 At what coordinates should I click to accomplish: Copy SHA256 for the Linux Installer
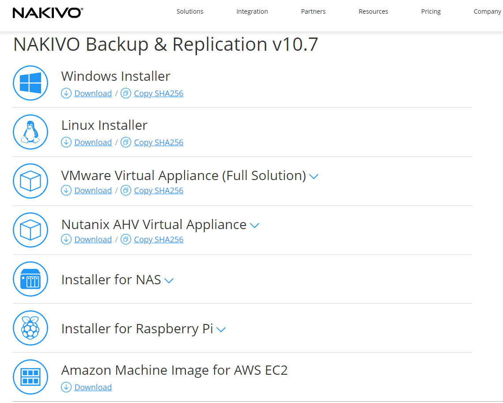159,142
